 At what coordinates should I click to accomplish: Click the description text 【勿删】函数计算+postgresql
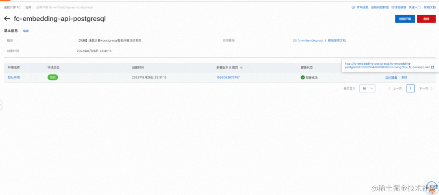point(109,41)
